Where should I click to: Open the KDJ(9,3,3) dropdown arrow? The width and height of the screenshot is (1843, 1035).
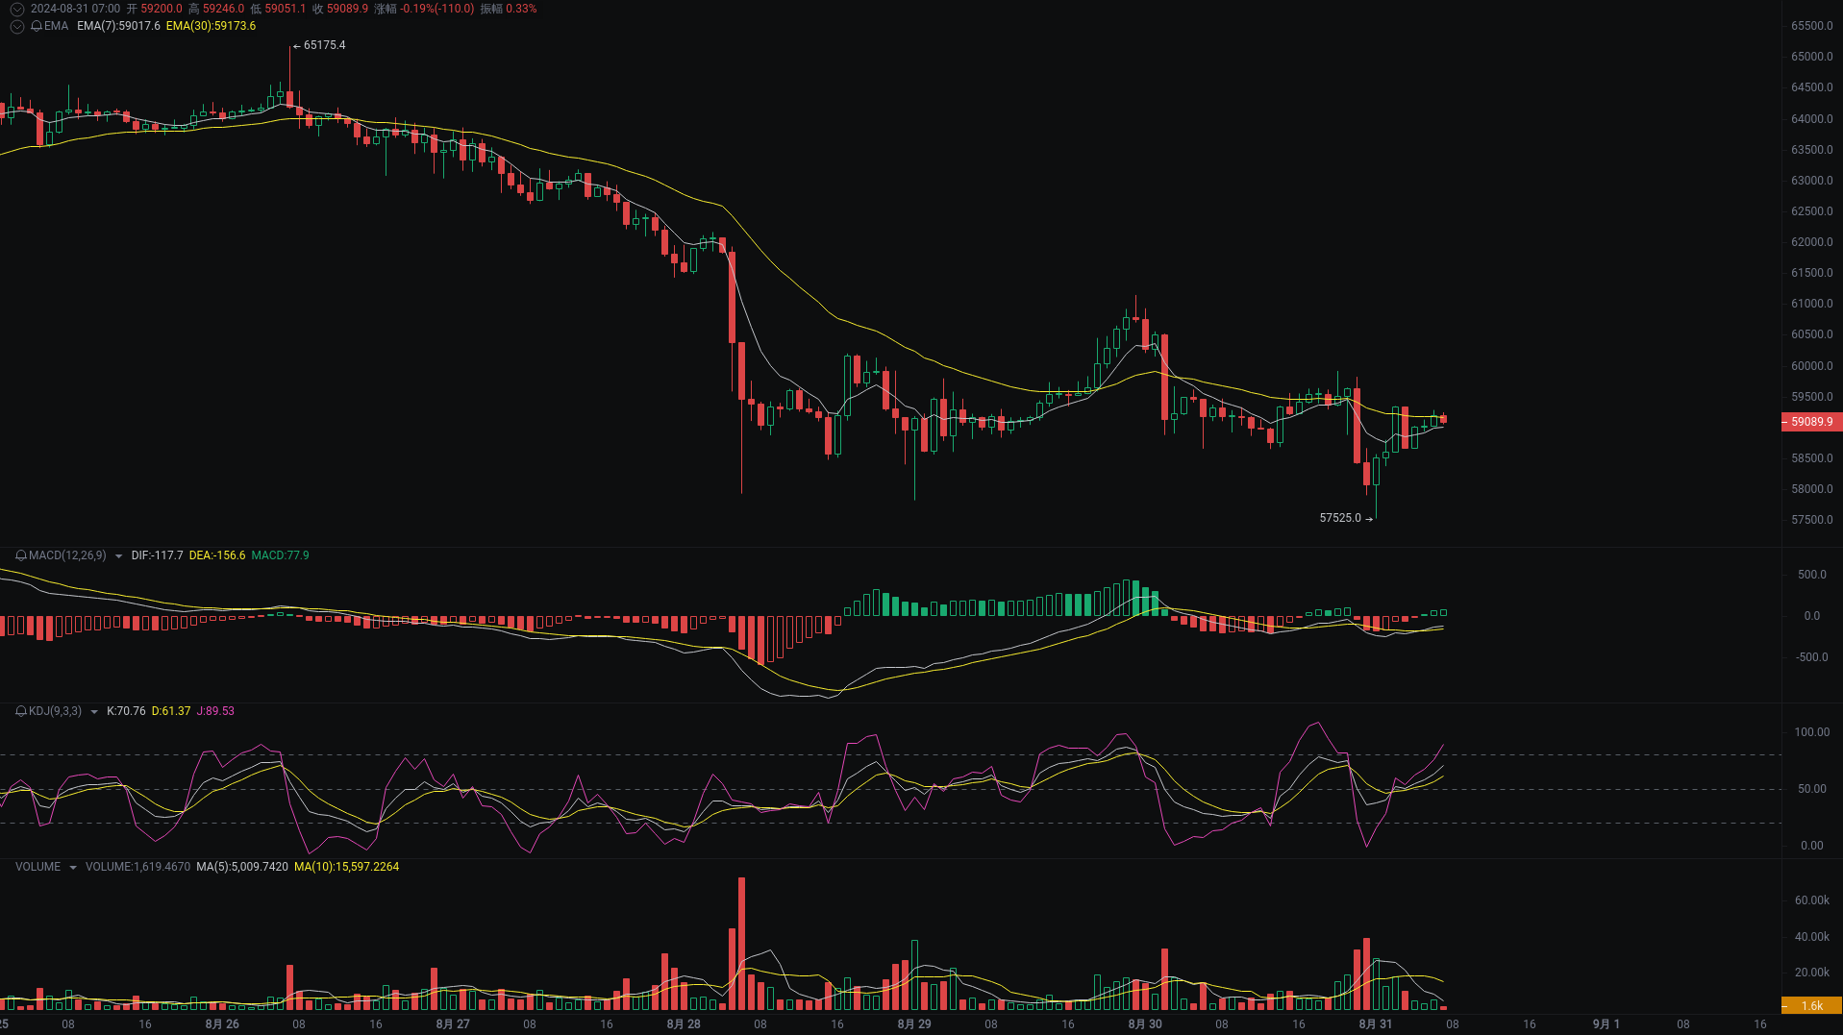coord(94,713)
